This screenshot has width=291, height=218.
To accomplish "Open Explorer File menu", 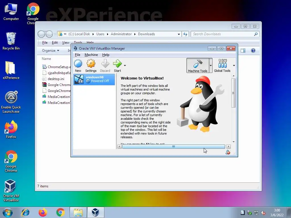I will (45, 43).
